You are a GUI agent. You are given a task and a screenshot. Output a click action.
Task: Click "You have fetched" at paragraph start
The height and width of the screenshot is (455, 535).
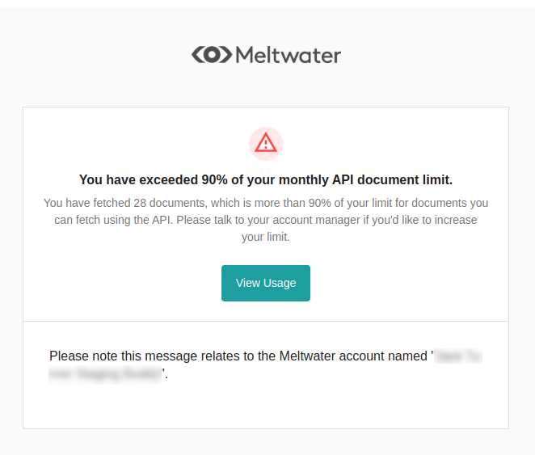click(x=87, y=203)
